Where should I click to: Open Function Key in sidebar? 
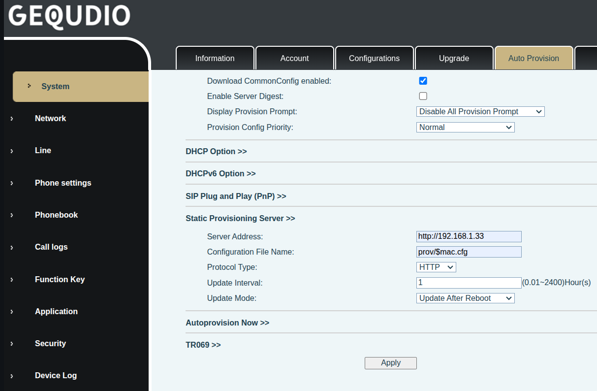60,280
